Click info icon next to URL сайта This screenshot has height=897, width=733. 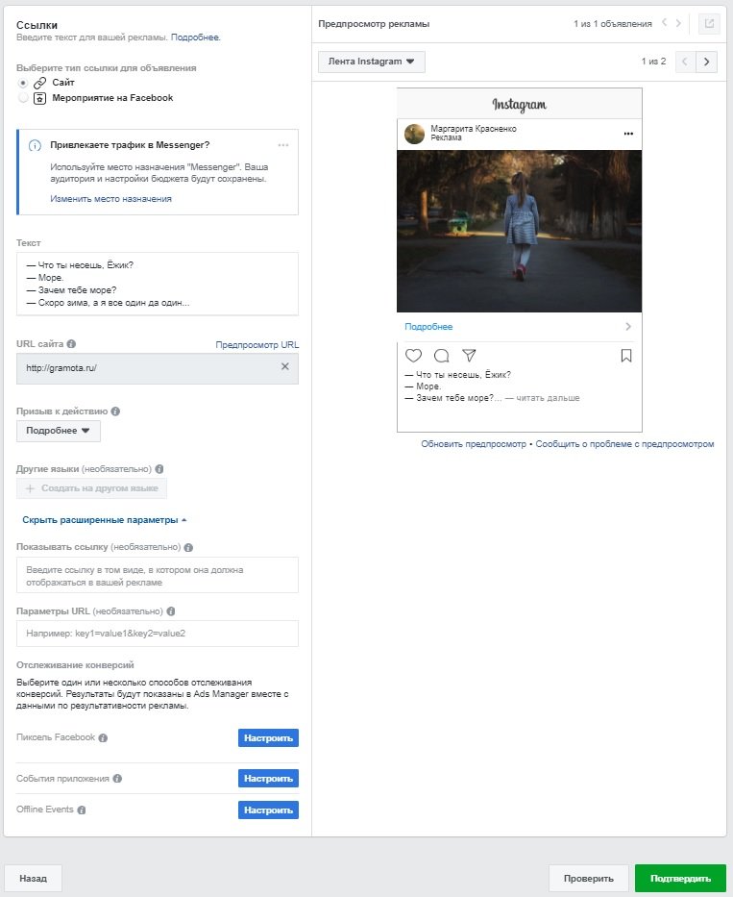pos(72,343)
